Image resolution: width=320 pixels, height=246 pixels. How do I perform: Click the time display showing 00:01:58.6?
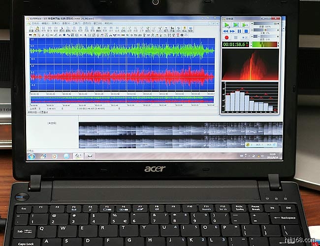tap(235, 44)
